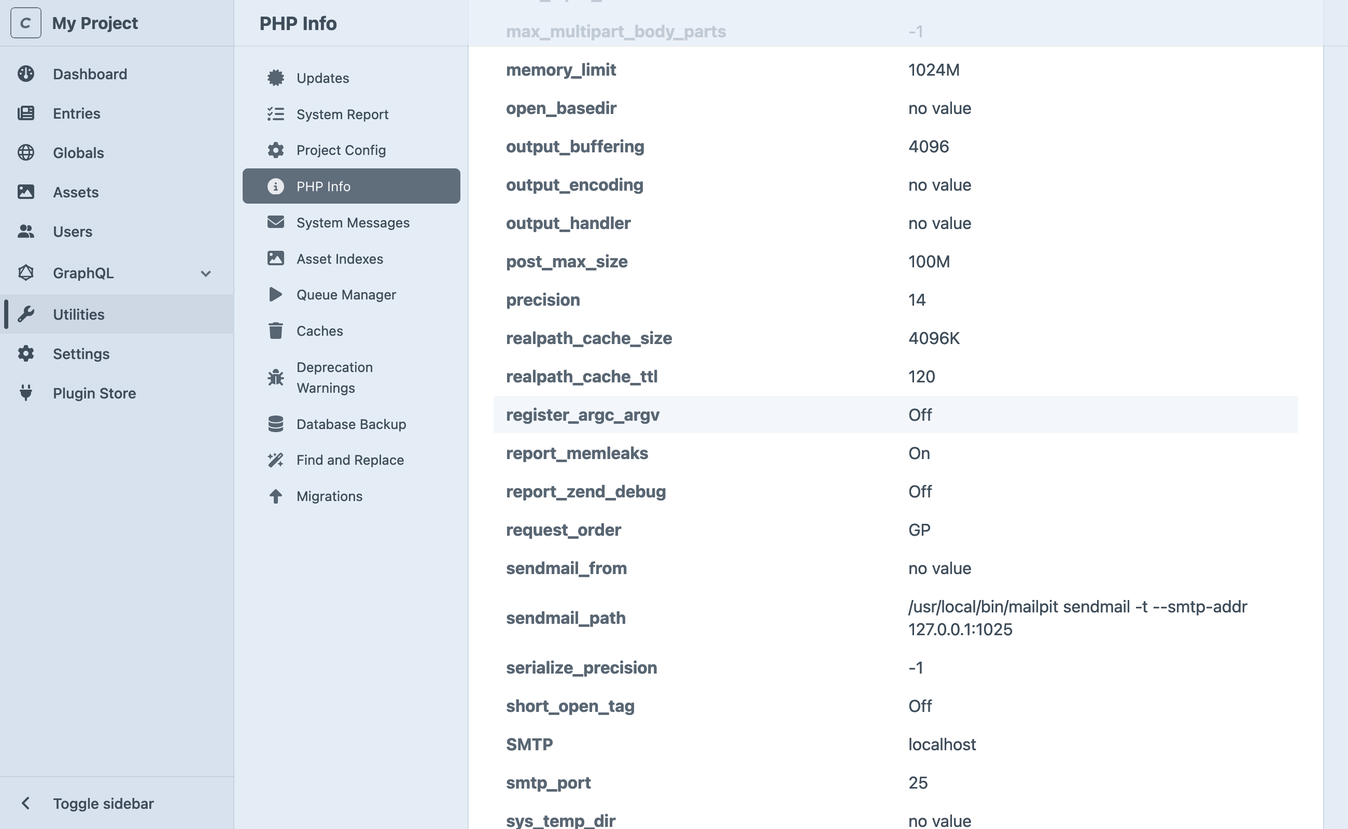1348x829 pixels.
Task: Open the Settings section label
Action: [x=81, y=354]
